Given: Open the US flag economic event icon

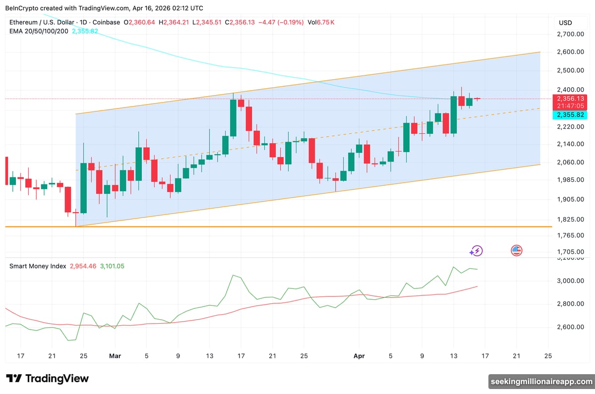Looking at the screenshot, I should 516,251.
